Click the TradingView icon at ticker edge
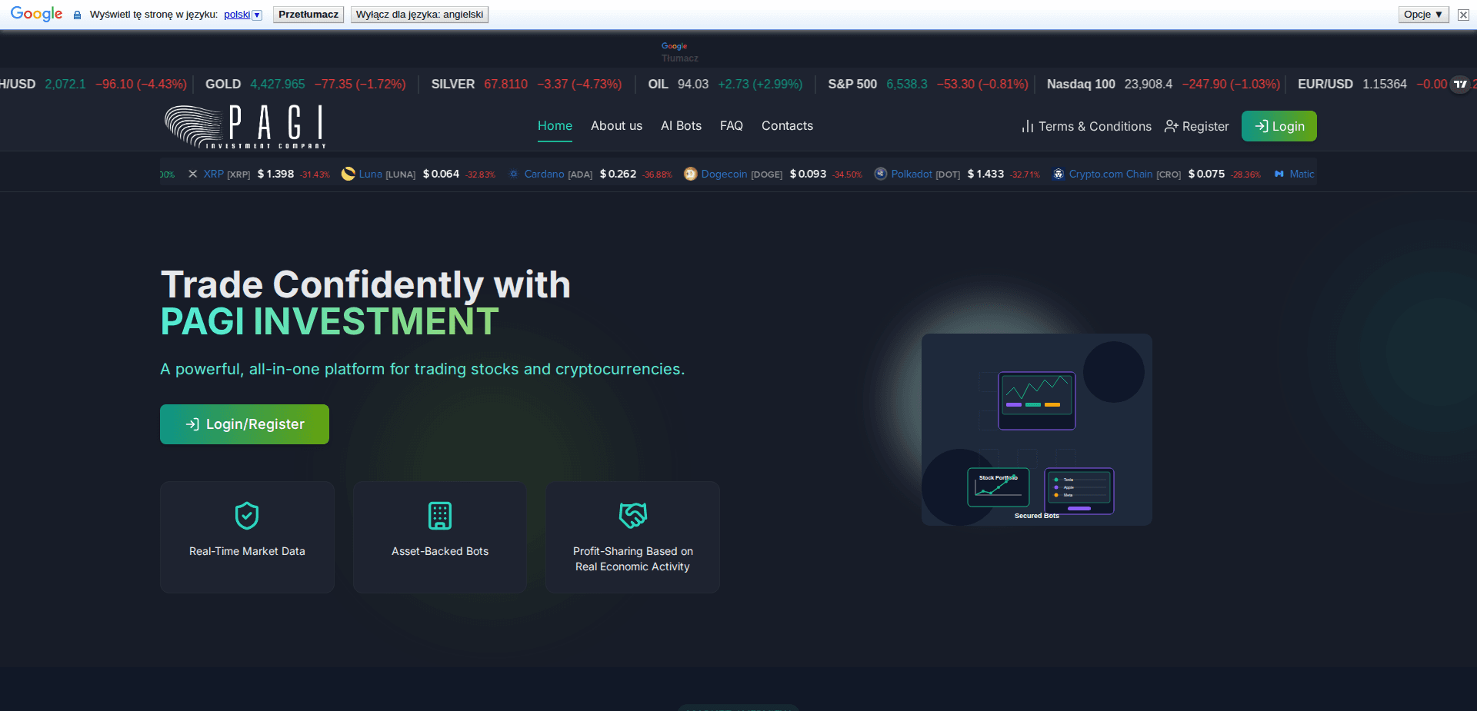Viewport: 1477px width, 711px height. tap(1460, 85)
